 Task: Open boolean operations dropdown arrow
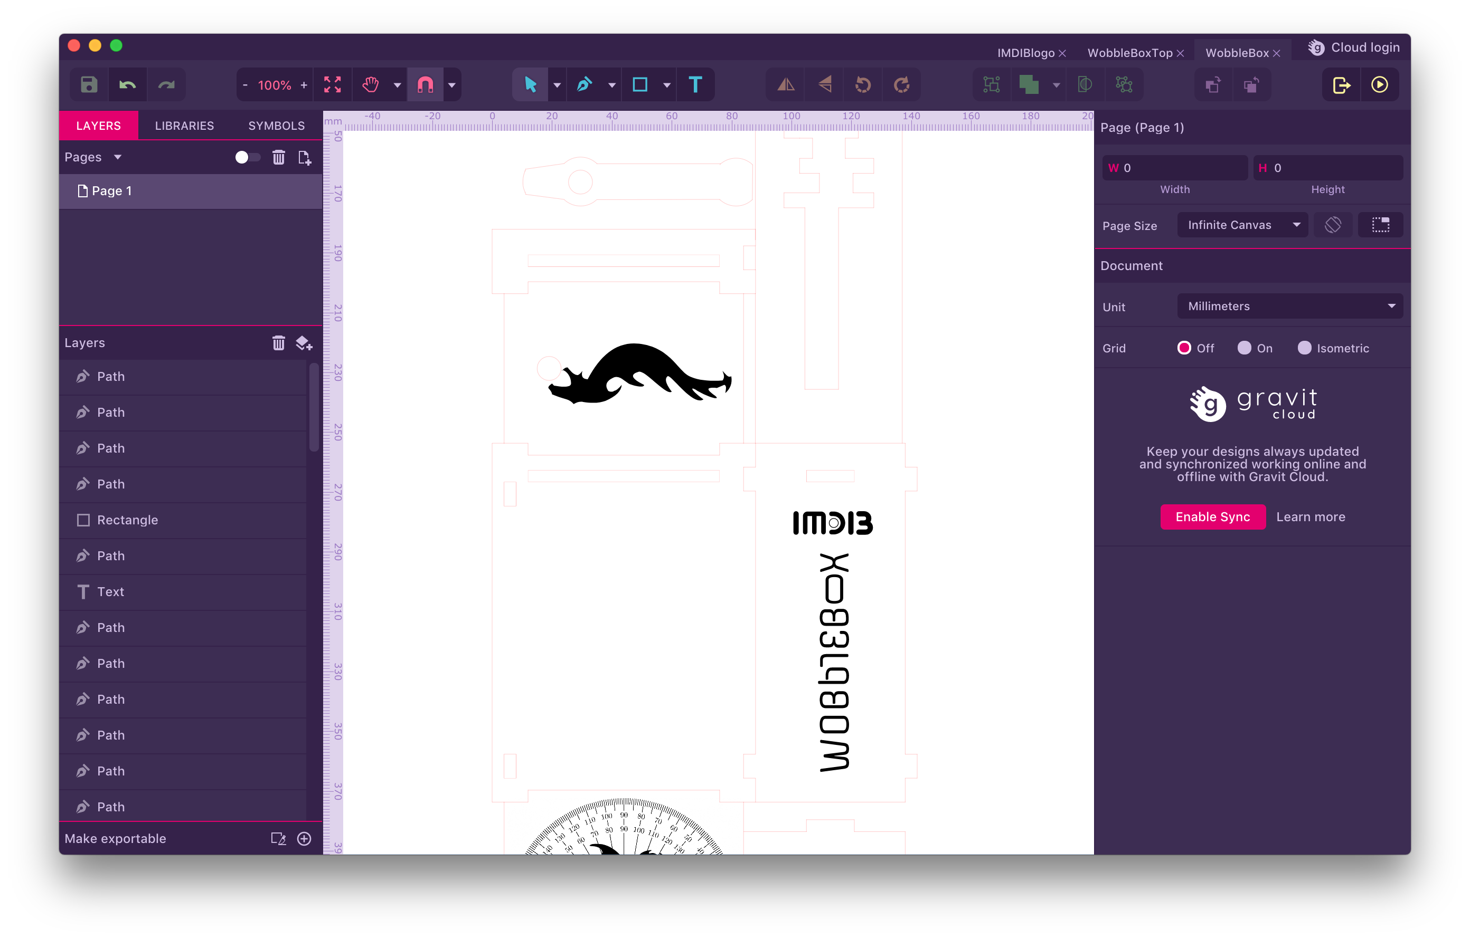click(1056, 85)
